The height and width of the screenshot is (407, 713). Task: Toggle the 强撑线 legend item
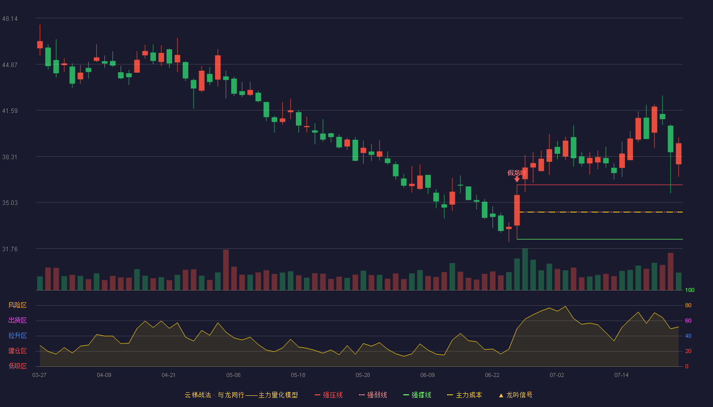coord(417,395)
